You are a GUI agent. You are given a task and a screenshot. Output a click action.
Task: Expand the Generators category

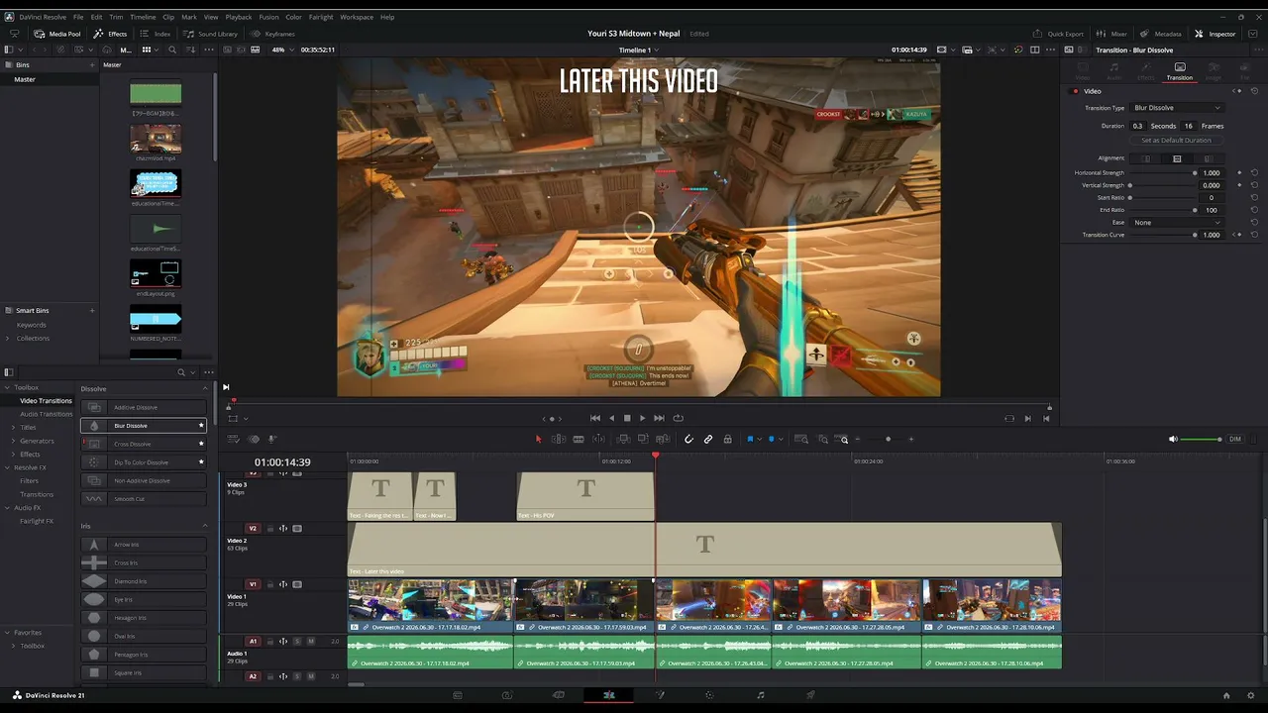(x=13, y=441)
